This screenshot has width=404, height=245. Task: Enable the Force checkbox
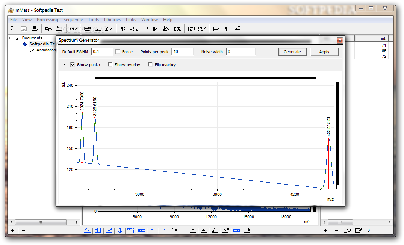(118, 52)
